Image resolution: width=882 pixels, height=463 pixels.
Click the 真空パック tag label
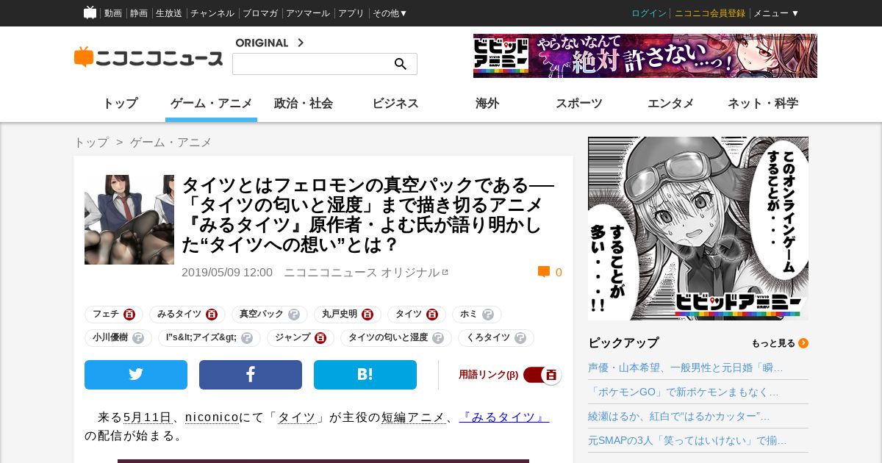(262, 315)
